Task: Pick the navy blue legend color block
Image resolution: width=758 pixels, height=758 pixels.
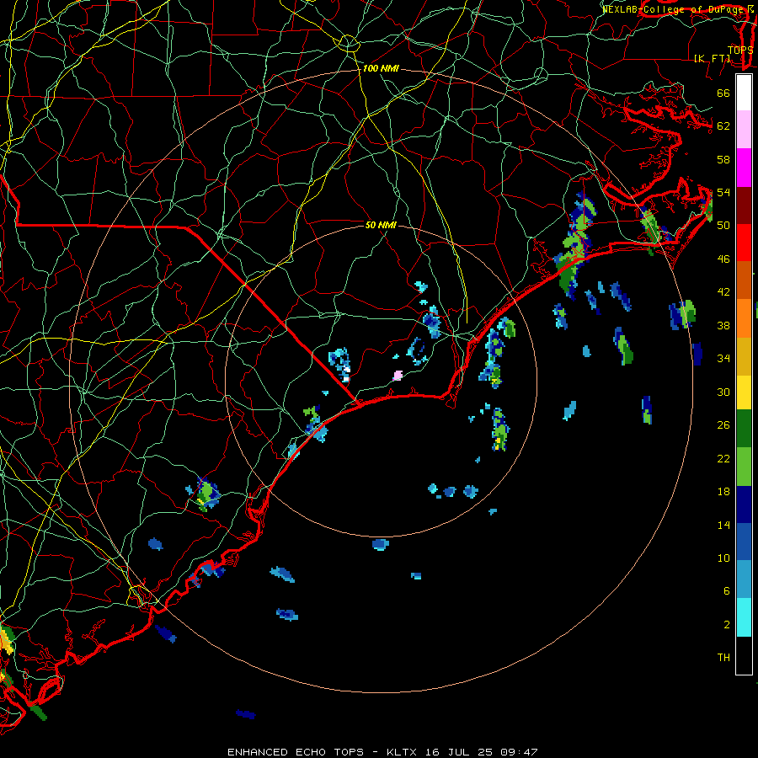Action: [744, 504]
